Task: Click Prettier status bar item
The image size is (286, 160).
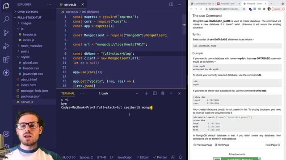Action: coord(160,157)
